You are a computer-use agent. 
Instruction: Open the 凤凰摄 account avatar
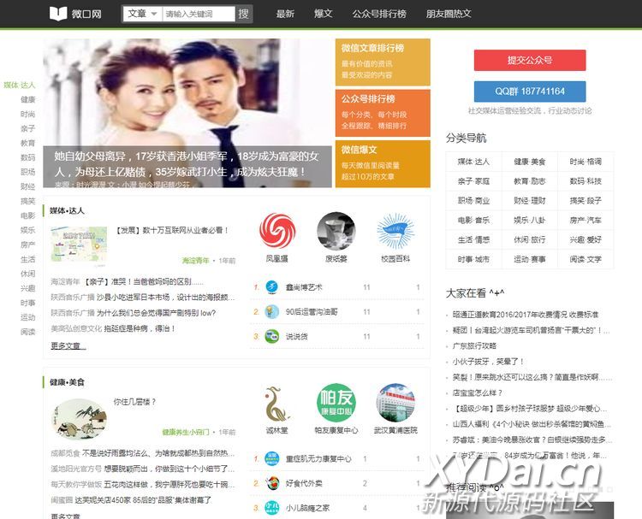click(277, 231)
